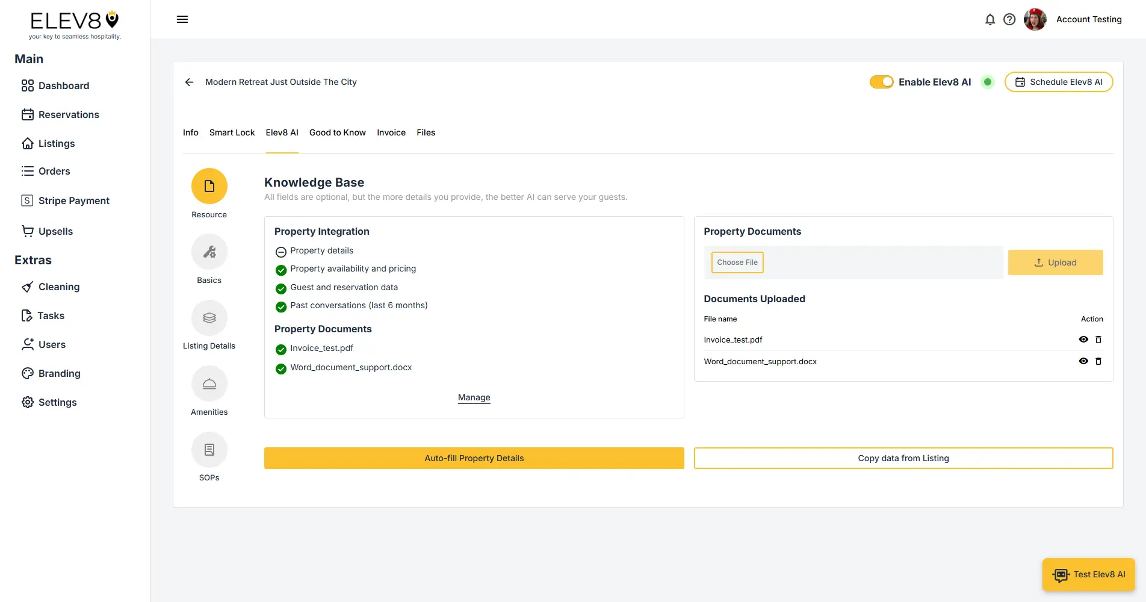
Task: Open the Amenities section icon
Action: pos(209,383)
